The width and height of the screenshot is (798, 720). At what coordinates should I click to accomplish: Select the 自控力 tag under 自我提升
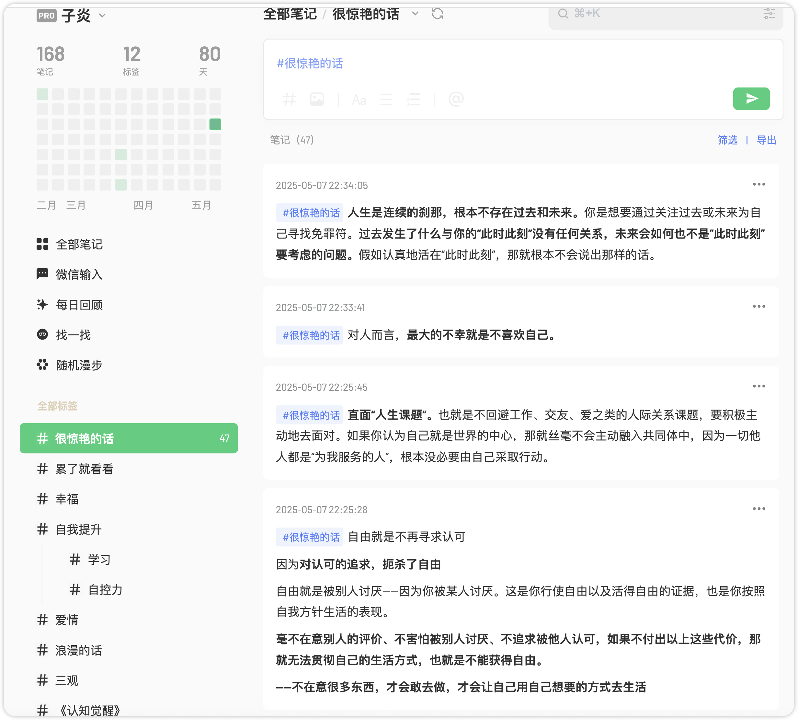tap(105, 590)
